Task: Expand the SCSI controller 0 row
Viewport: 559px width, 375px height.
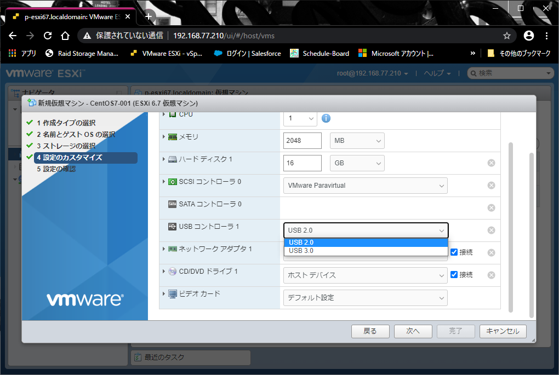Action: [x=164, y=182]
